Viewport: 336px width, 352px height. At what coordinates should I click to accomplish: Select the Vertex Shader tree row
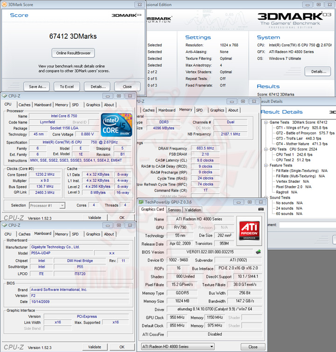[293, 181]
